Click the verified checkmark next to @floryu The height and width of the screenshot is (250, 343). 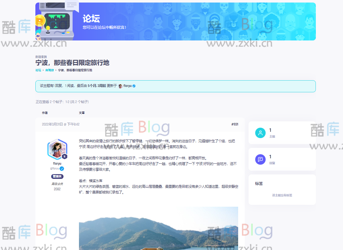[62, 168]
